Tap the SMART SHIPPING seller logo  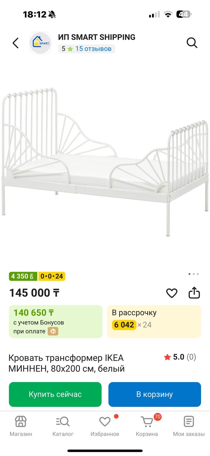(40, 43)
